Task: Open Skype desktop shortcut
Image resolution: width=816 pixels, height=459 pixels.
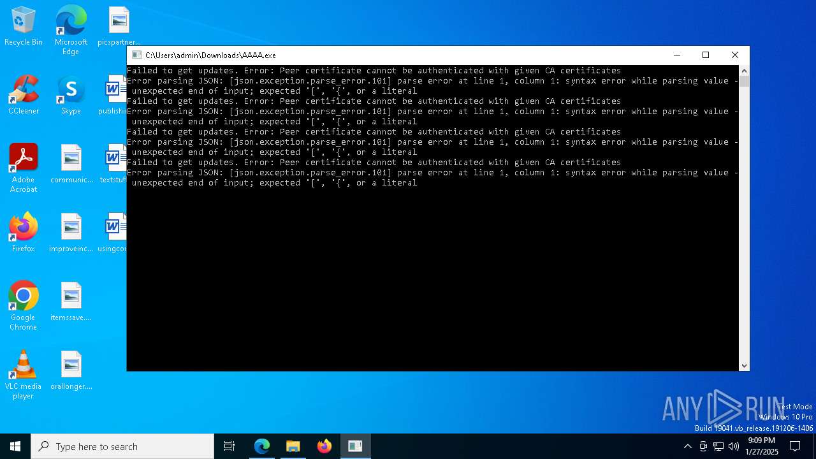Action: pos(71,95)
